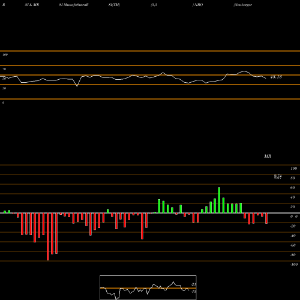Viewport: 300px width, 300px height.
Task: Click the MR axis label -20
Action: [x=293, y=226]
